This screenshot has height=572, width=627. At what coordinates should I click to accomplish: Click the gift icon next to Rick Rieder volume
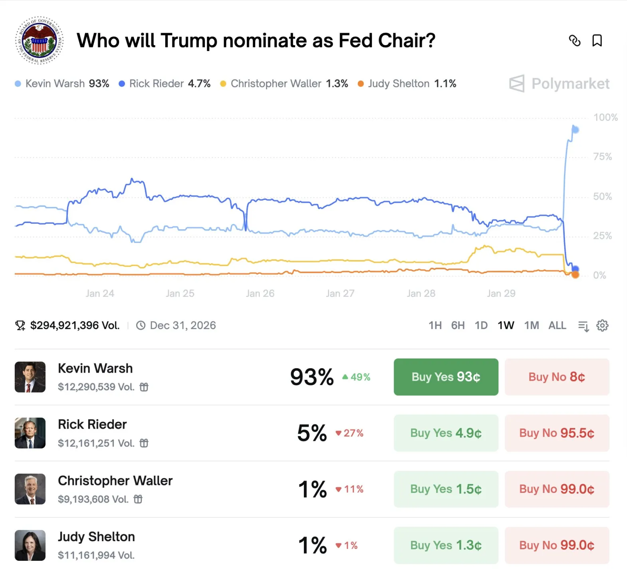(x=144, y=443)
